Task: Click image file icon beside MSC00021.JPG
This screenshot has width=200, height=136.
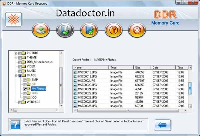Action: 75,89
